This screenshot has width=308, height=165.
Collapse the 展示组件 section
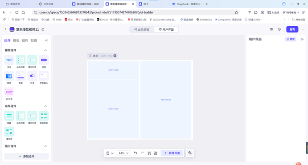(45, 146)
